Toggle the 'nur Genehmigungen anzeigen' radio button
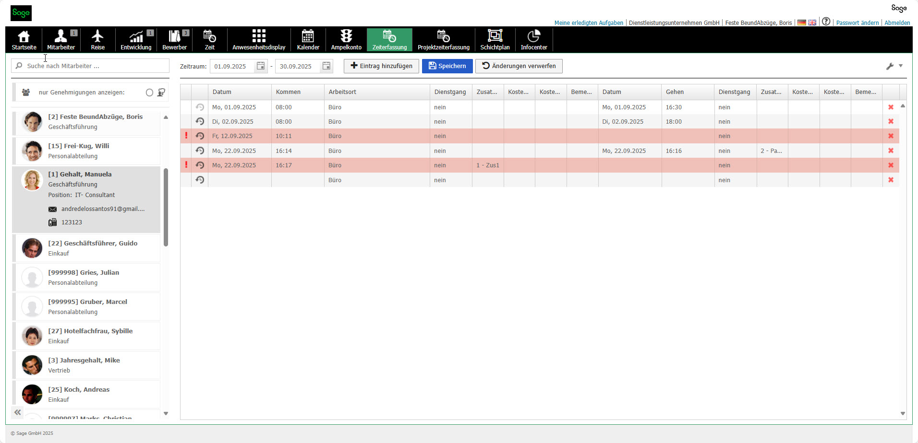The height and width of the screenshot is (443, 918). (x=149, y=93)
